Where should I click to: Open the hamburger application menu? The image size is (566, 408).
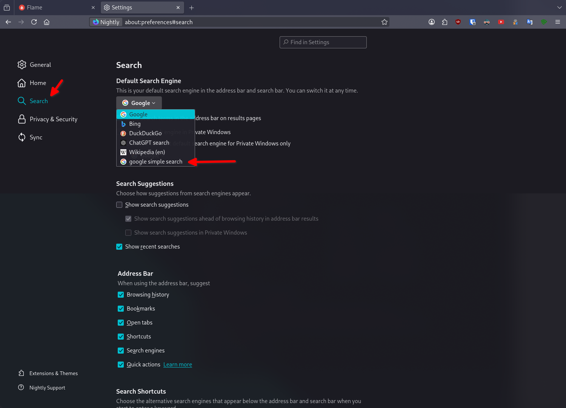558,22
